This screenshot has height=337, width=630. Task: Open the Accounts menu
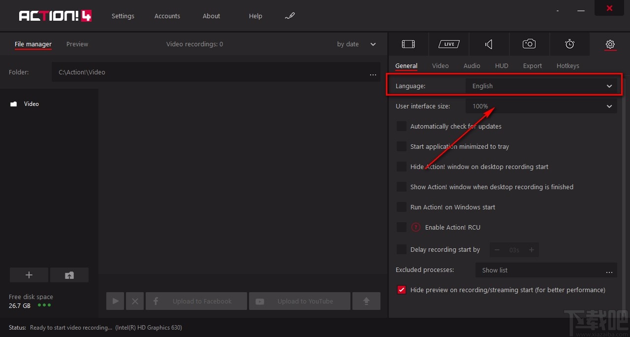point(167,16)
